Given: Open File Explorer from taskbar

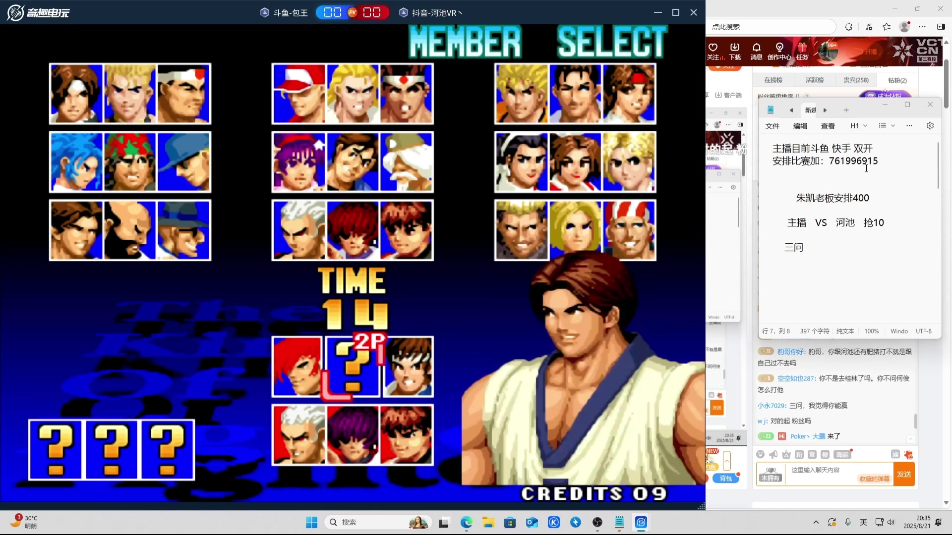Looking at the screenshot, I should [488, 523].
